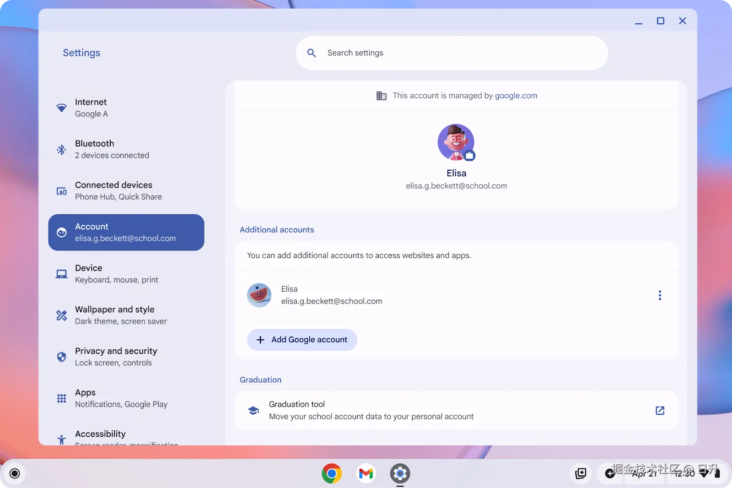Open the Internet settings section
The width and height of the screenshot is (732, 488).
point(126,108)
